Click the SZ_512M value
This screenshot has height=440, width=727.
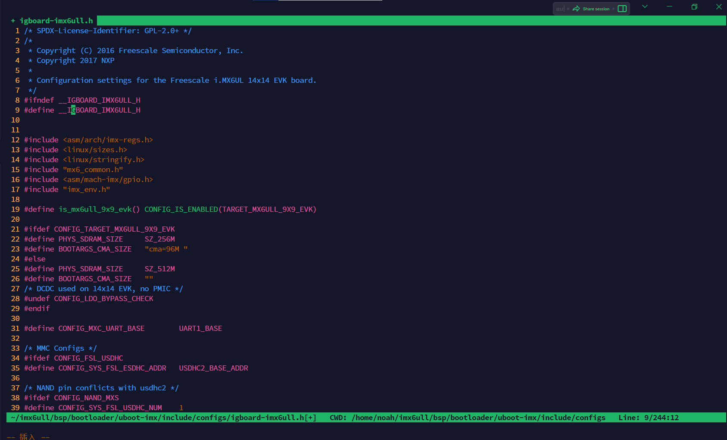[x=160, y=269]
